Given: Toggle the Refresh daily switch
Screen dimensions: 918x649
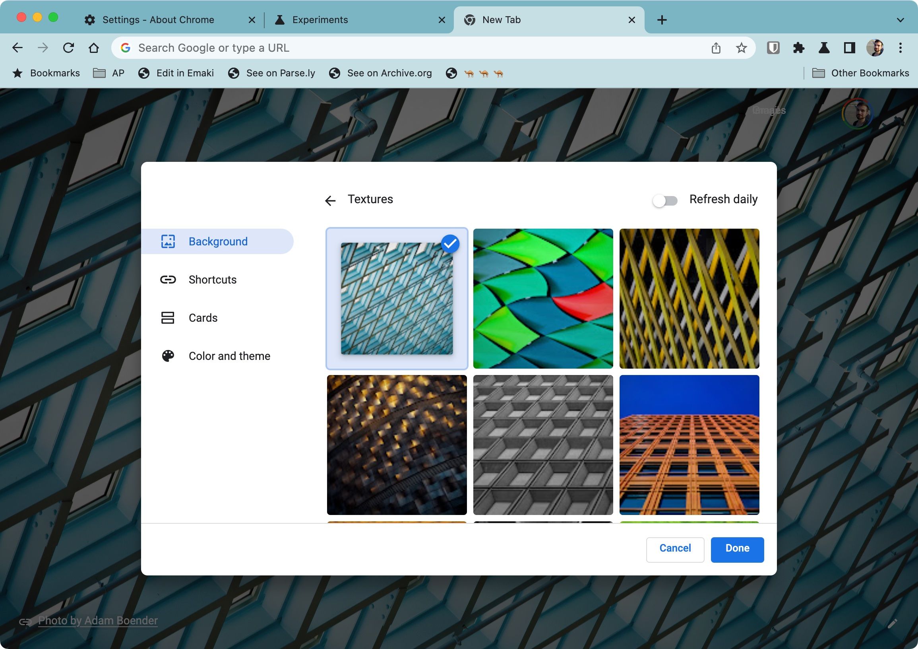Looking at the screenshot, I should point(664,200).
